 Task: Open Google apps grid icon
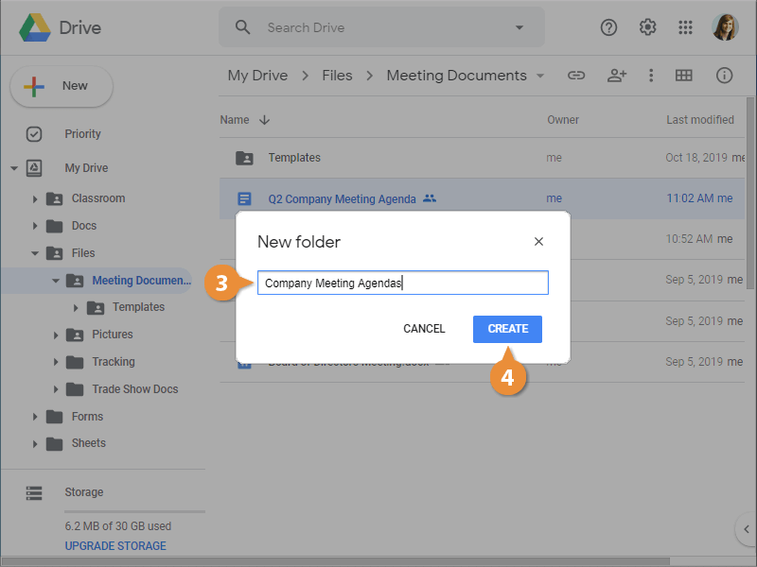686,27
